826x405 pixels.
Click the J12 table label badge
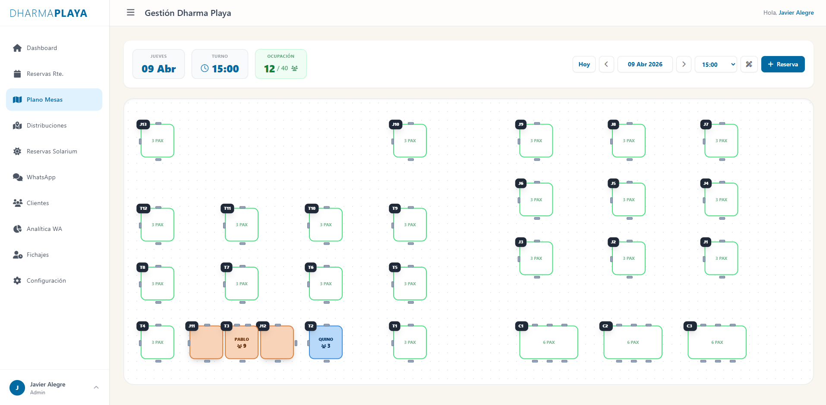(263, 326)
